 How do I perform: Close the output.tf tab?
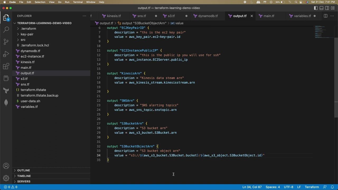(x=252, y=16)
